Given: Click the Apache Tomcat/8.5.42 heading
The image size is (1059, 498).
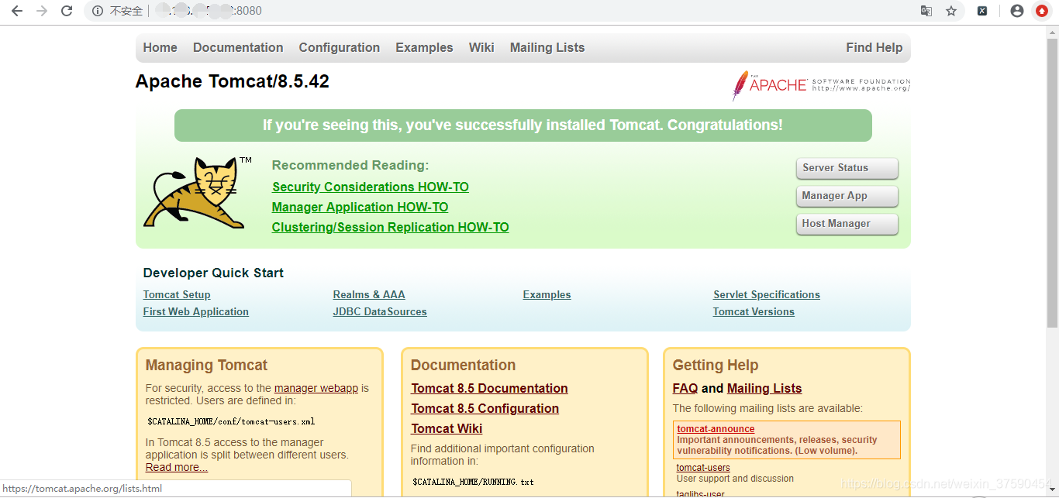Looking at the screenshot, I should pos(233,81).
